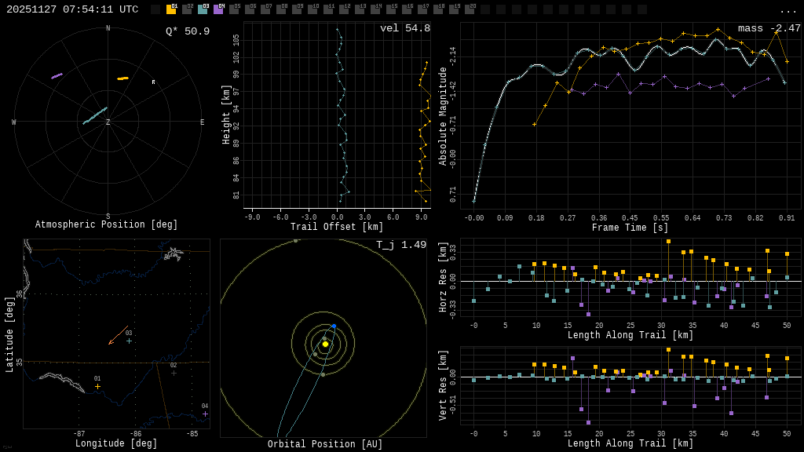Click the station 03 cross on map
Screen dimensions: 804x452
point(129,341)
